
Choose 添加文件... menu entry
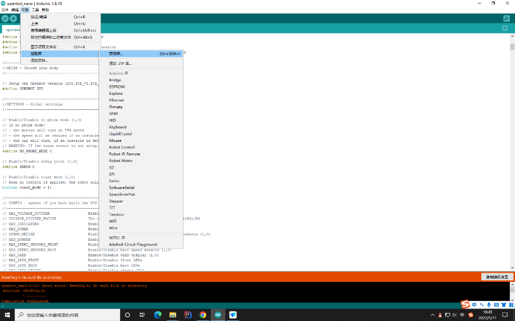(x=60, y=61)
